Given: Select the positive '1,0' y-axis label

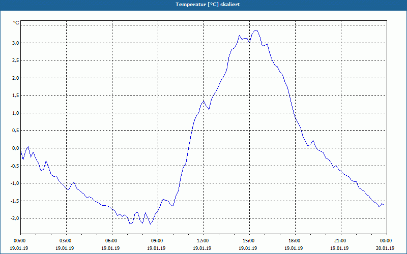Looking at the screenshot, I should pos(16,113).
